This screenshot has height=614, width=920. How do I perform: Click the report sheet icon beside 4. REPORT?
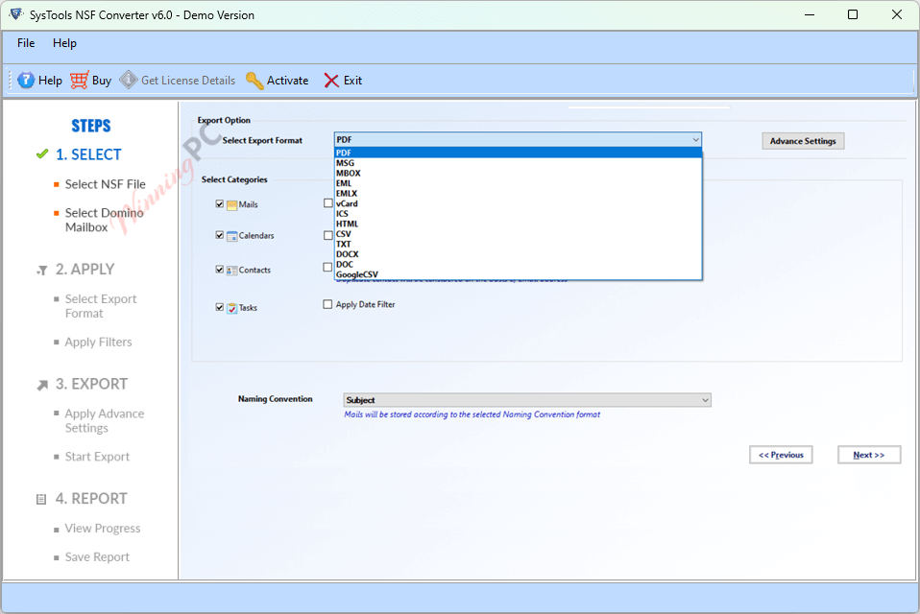point(41,499)
